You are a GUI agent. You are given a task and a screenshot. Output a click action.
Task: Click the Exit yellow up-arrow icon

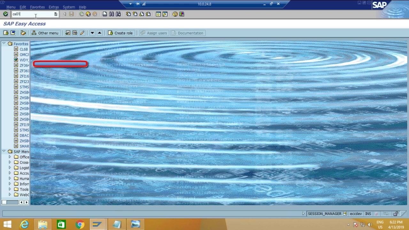(88, 14)
